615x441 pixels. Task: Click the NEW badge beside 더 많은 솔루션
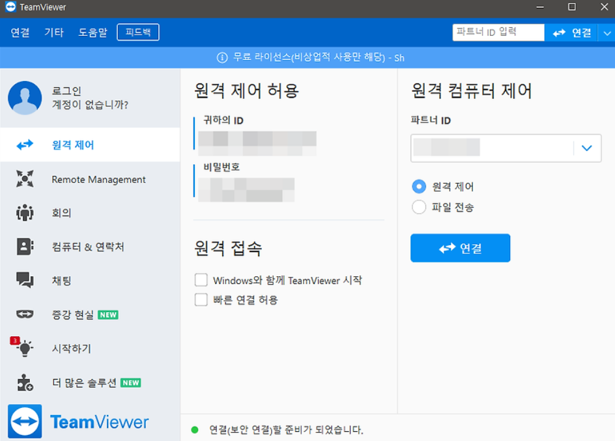[130, 382]
